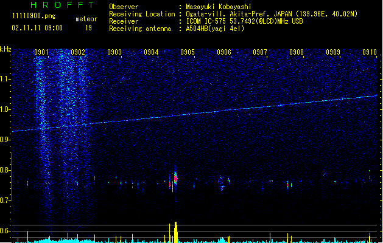Click the 'Observer' field label
Viewport: 383px width, 243px height.
pos(124,7)
